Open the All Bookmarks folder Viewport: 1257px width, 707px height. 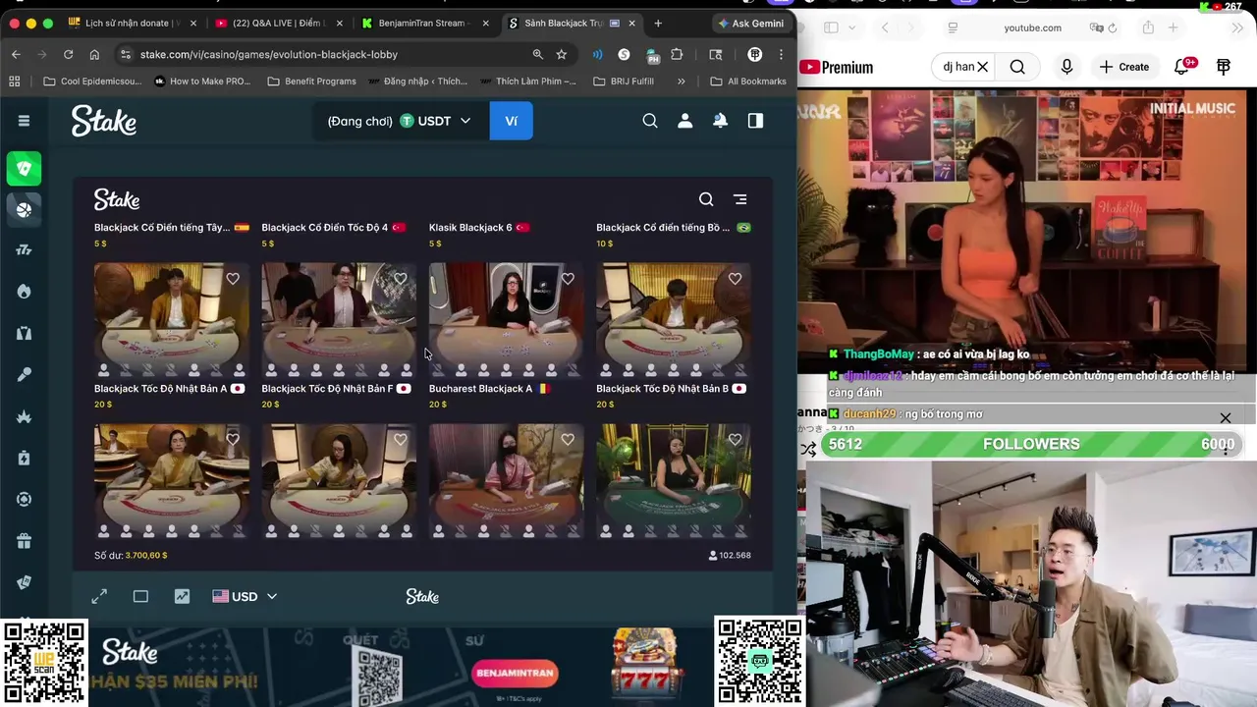(748, 82)
